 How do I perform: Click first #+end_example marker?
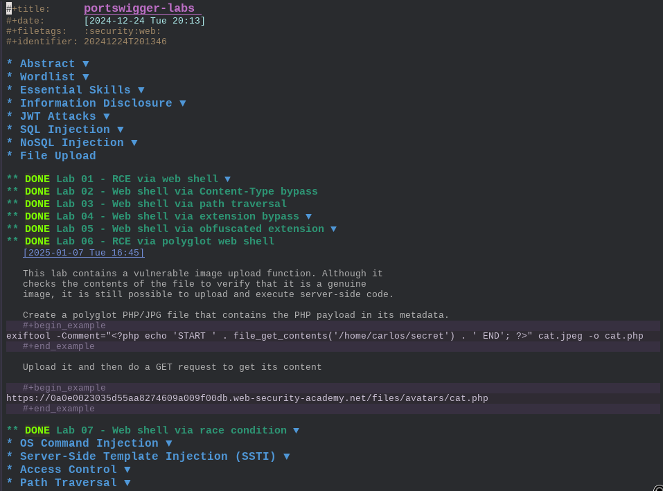59,346
